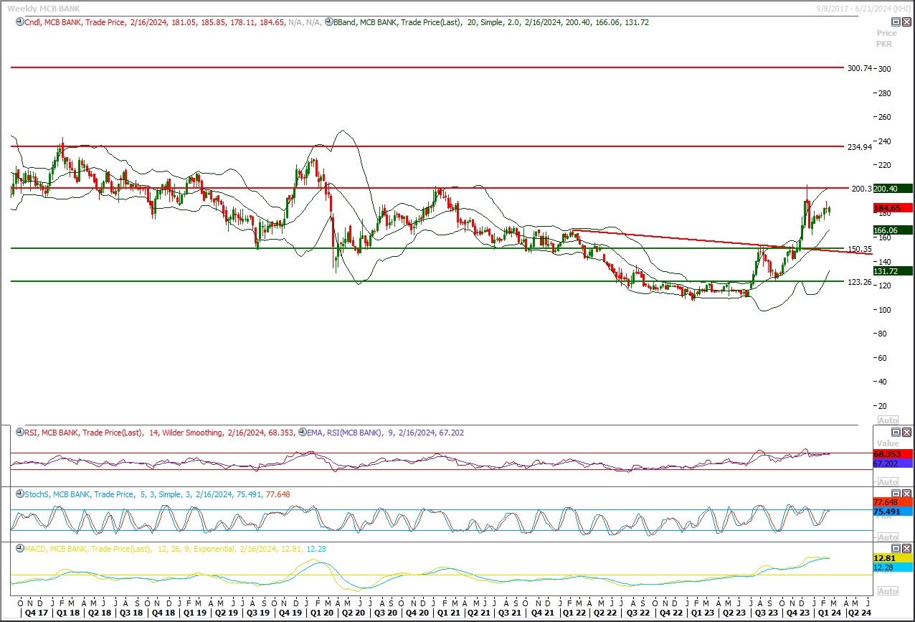Close the price chart panel

click(906, 22)
